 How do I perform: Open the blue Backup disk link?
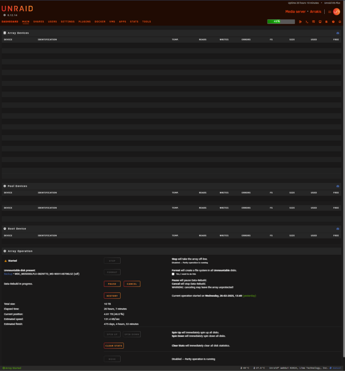point(8,274)
